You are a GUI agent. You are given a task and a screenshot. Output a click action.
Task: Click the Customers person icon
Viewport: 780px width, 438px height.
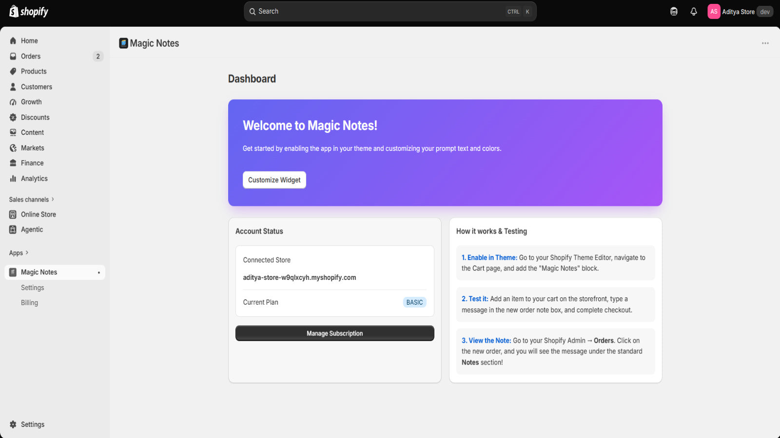tap(13, 87)
